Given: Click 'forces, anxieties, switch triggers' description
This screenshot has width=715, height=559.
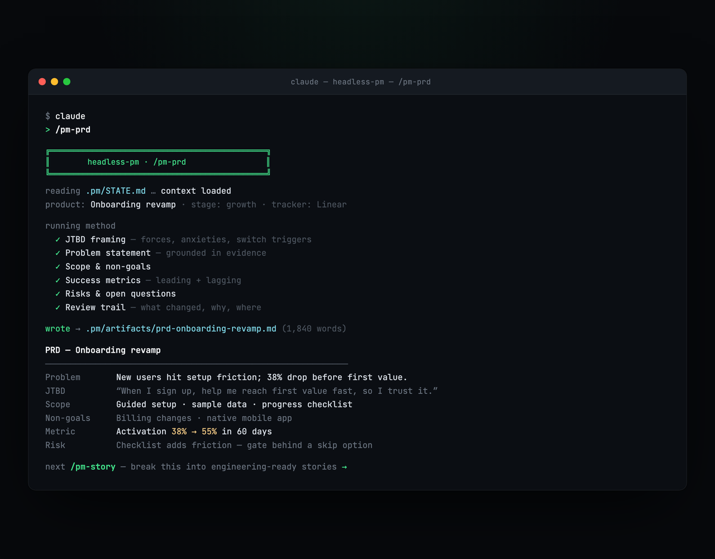Looking at the screenshot, I should pyautogui.click(x=226, y=240).
